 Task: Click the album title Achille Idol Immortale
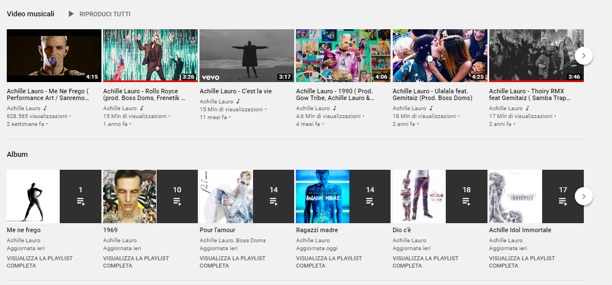click(520, 230)
